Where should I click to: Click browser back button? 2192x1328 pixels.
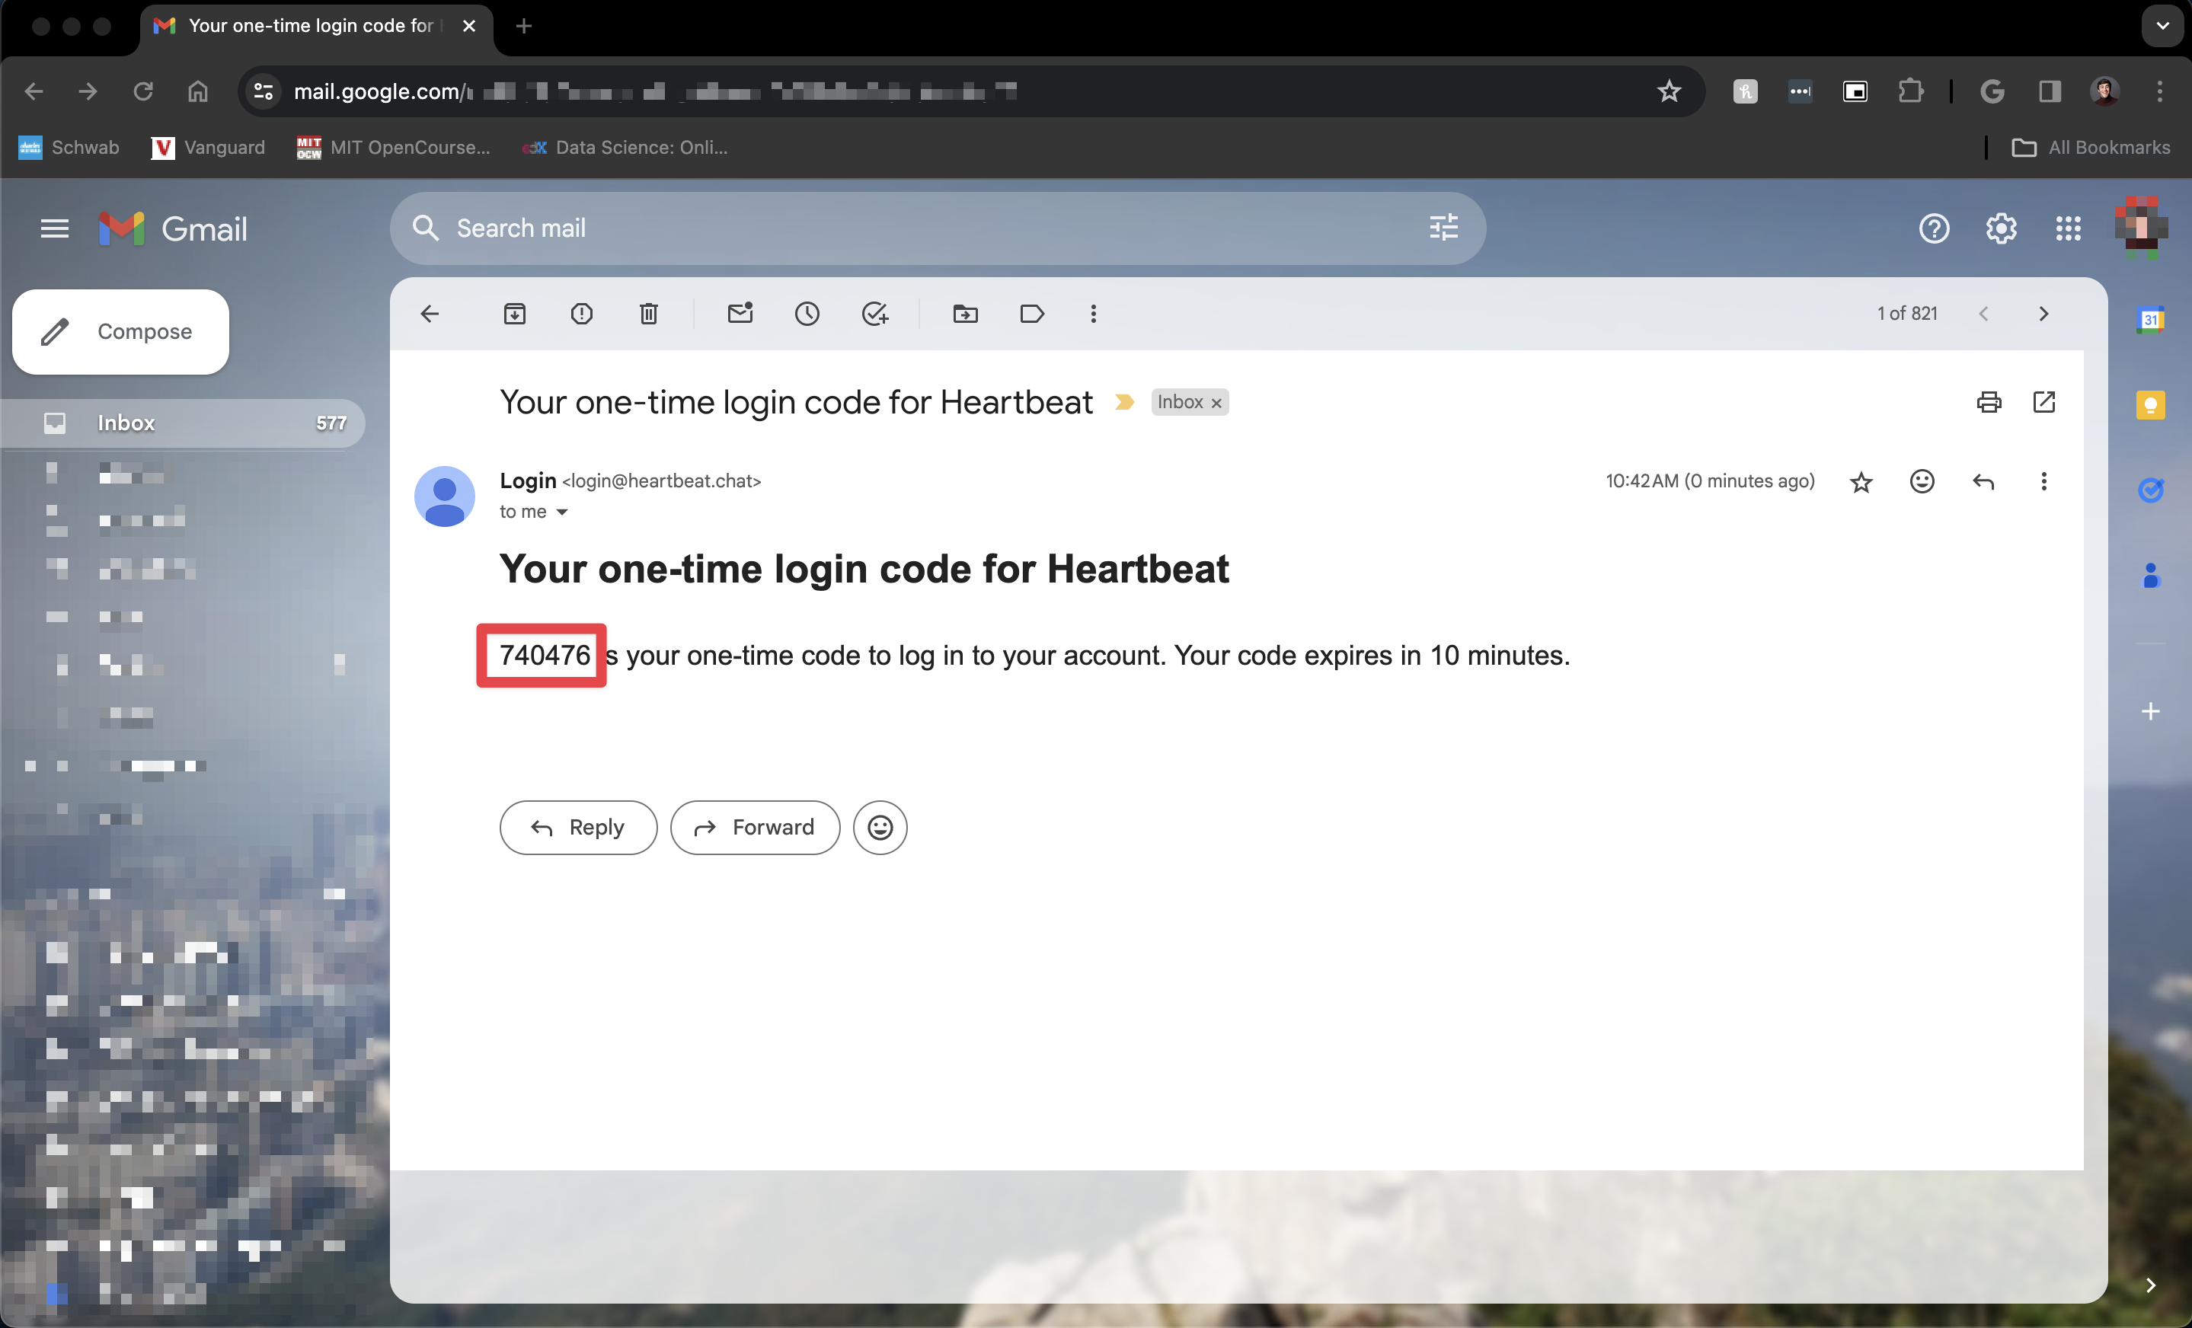(34, 91)
